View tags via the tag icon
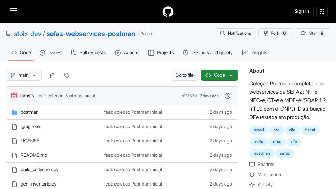The image size is (336, 189). (66, 75)
